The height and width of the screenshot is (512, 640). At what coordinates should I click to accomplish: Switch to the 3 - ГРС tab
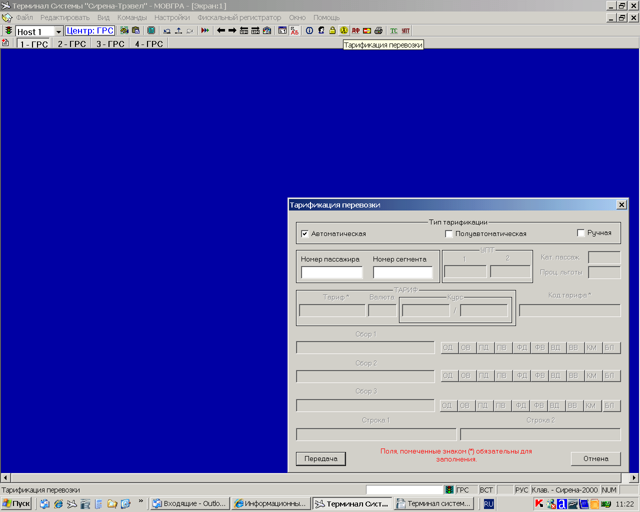(110, 43)
